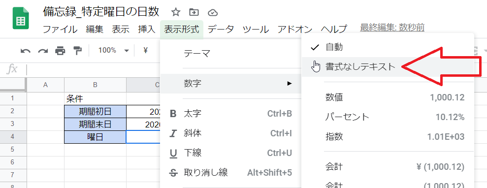Close the 表示形式 menu
Viewport: 487px width, 188px height.
182,29
